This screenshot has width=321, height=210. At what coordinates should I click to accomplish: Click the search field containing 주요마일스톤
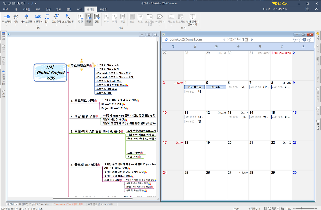(289, 9)
